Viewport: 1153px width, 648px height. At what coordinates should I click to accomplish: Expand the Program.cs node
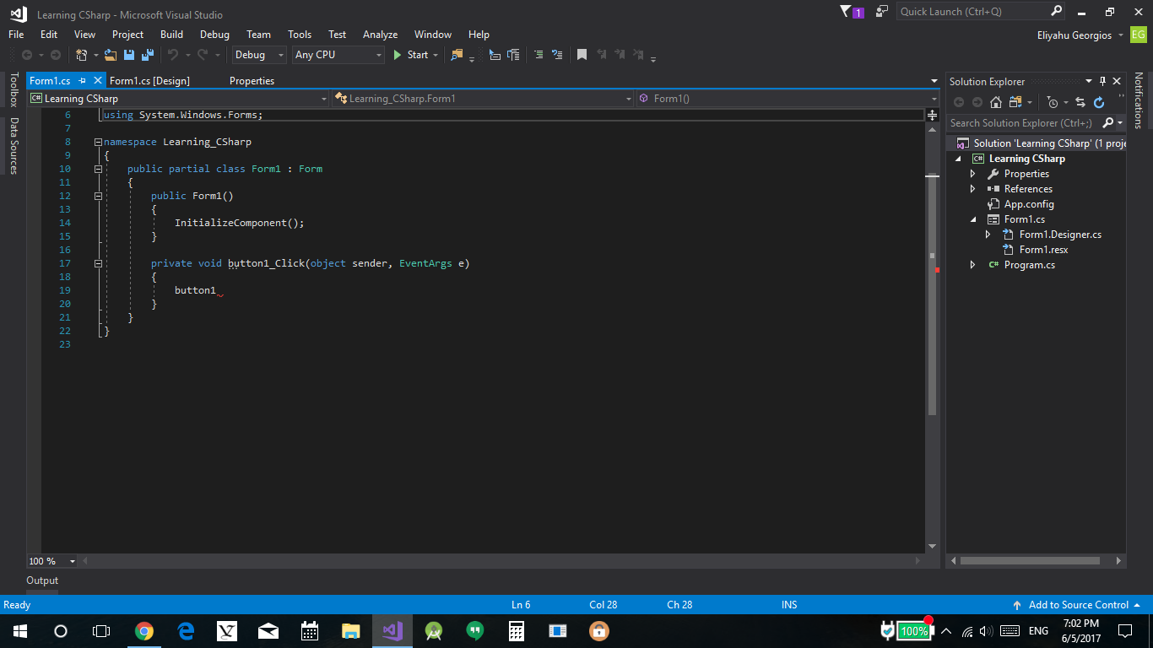(972, 265)
